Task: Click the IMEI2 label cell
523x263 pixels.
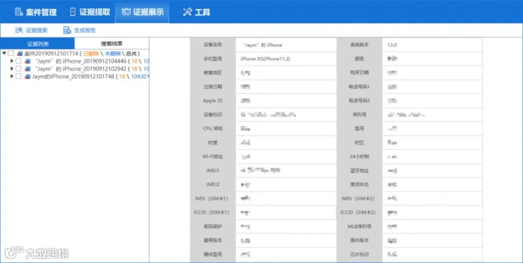Action: point(213,185)
